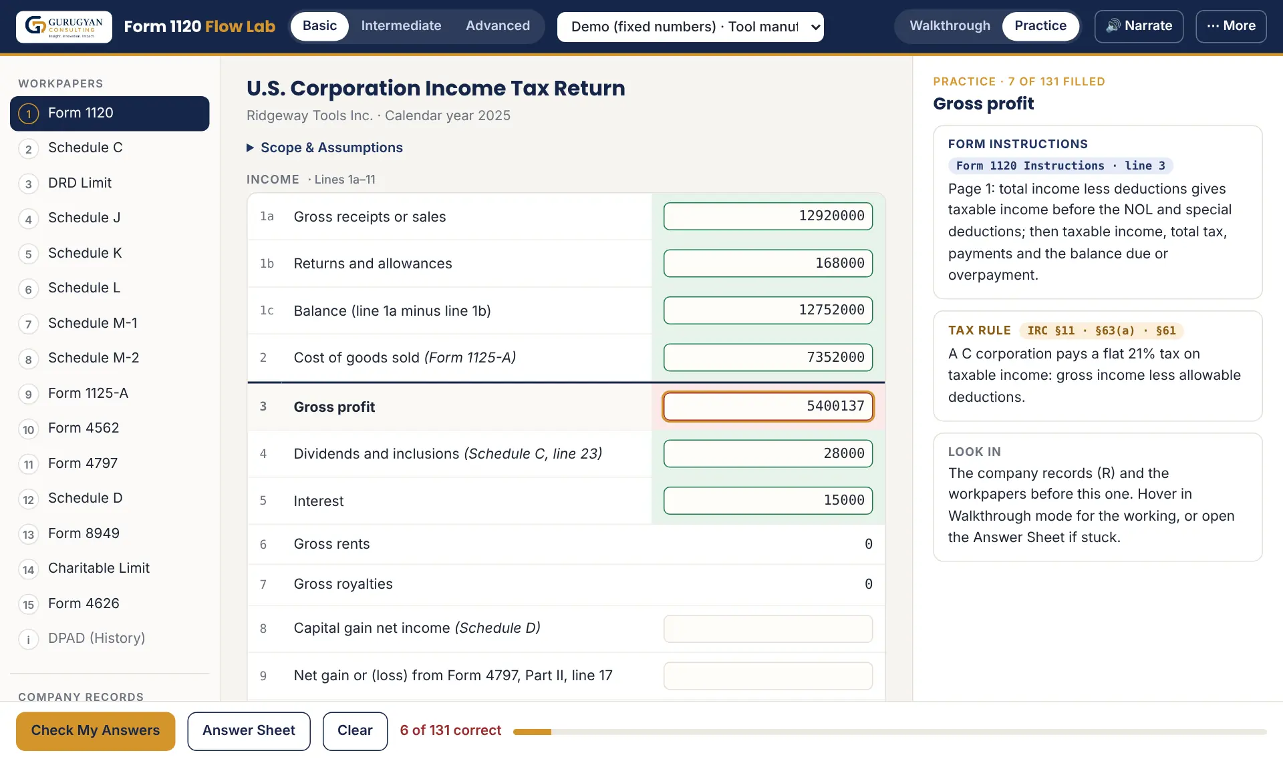Open DRD Limit workpaper
Screen dimensions: 1283x761
(x=110, y=183)
